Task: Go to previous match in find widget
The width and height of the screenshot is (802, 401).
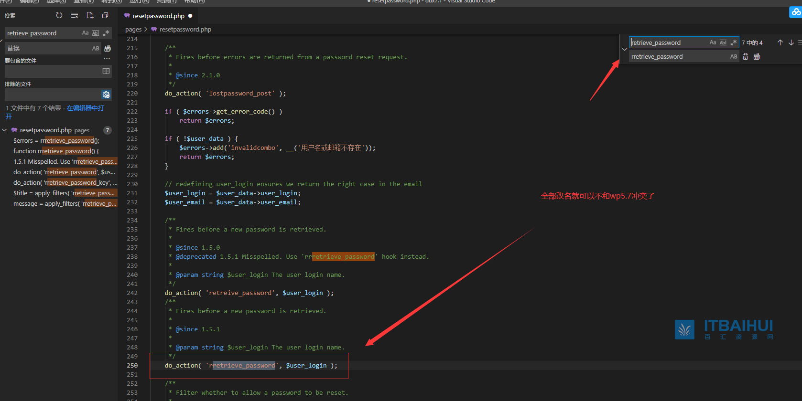Action: pyautogui.click(x=780, y=42)
